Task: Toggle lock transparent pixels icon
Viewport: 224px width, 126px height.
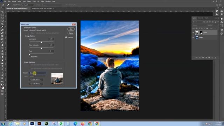Action: coord(197,28)
